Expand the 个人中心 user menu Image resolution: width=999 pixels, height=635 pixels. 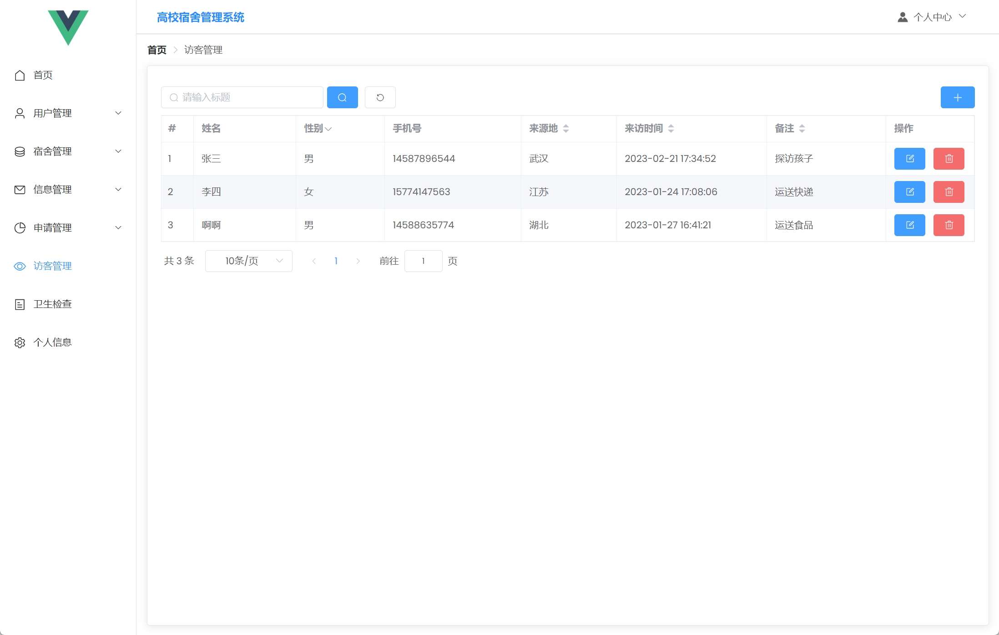click(932, 17)
